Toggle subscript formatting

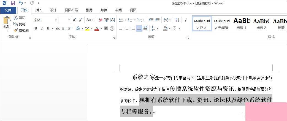coord(64,29)
